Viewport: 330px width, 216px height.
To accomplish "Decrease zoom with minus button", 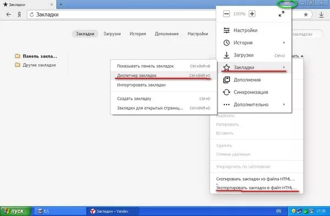I will coord(227,14).
